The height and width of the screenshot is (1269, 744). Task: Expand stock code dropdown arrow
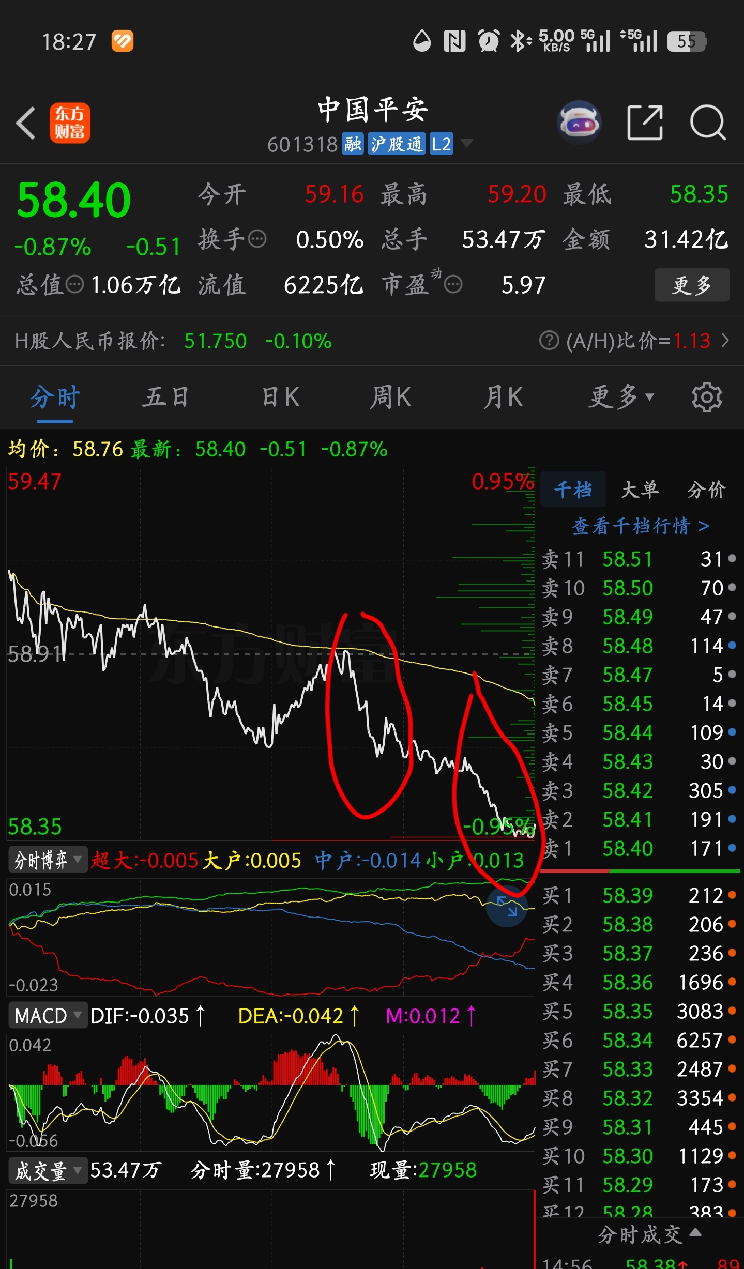[x=466, y=143]
